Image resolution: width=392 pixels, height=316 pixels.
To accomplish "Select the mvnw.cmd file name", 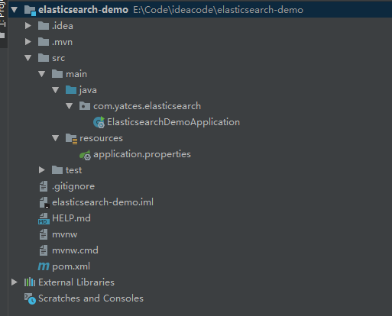I will point(75,250).
